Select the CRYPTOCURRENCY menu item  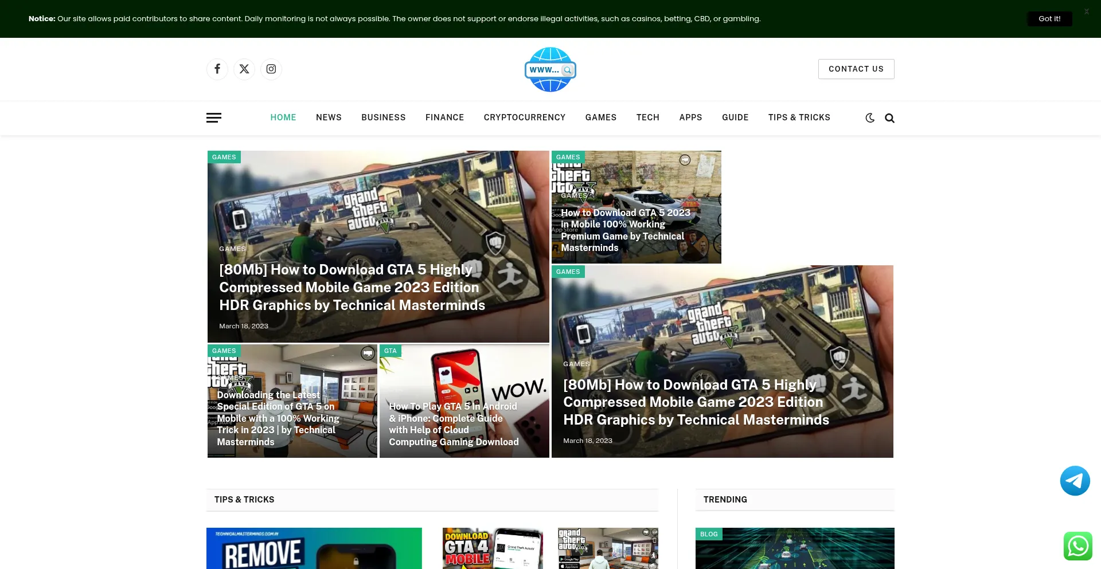click(x=525, y=117)
